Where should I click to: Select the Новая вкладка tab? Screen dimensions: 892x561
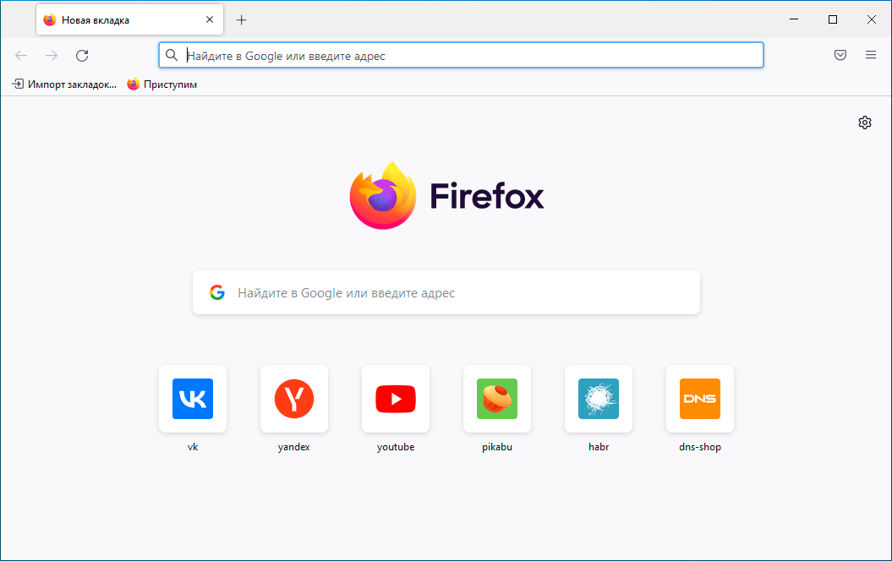click(129, 19)
